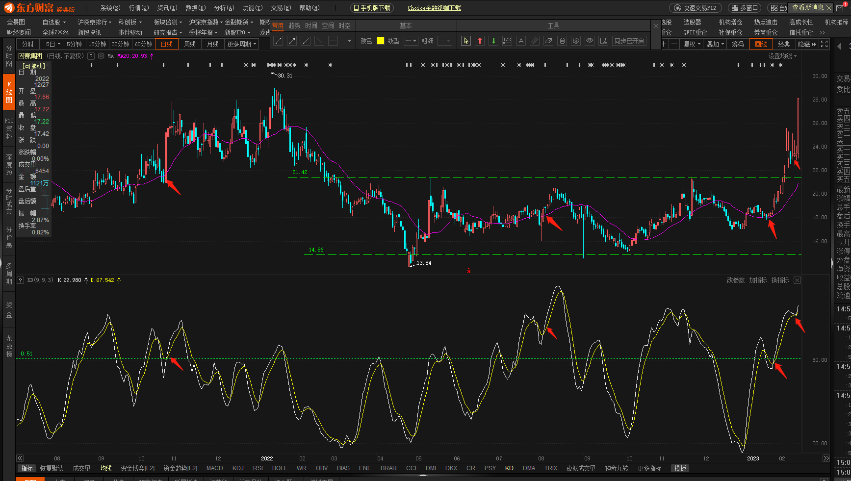
Task: Toggle drawings visibility eye icon
Action: (590, 41)
